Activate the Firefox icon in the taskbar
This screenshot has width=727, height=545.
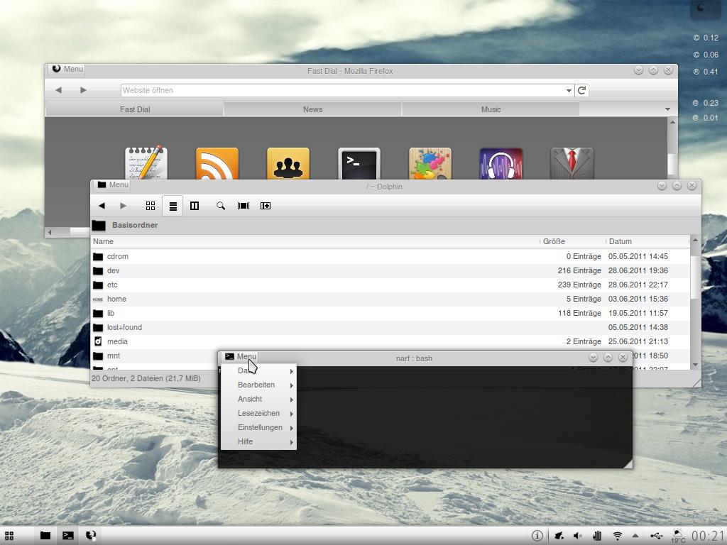91,536
